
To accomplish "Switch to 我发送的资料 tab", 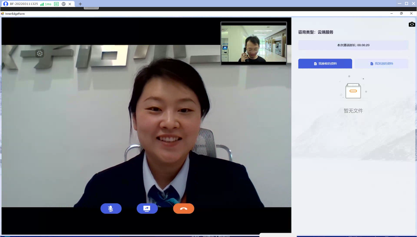I will pyautogui.click(x=381, y=64).
